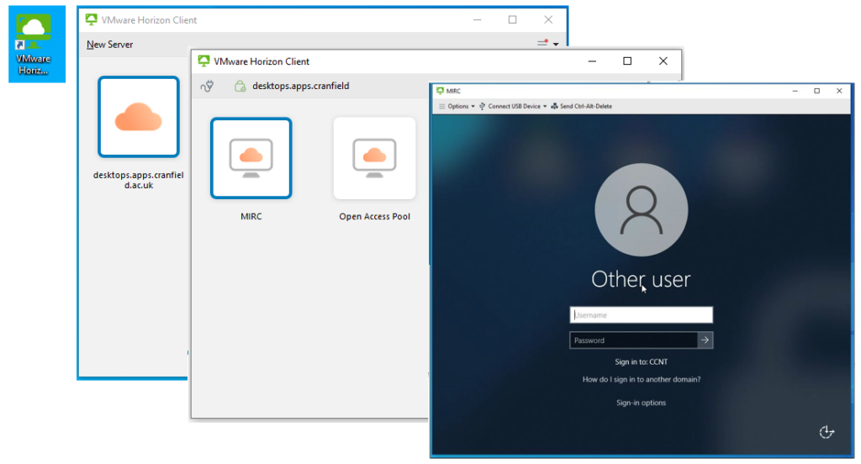Launch the Open Access Pool desktop
Viewport: 861px width, 464px height.
(x=374, y=158)
